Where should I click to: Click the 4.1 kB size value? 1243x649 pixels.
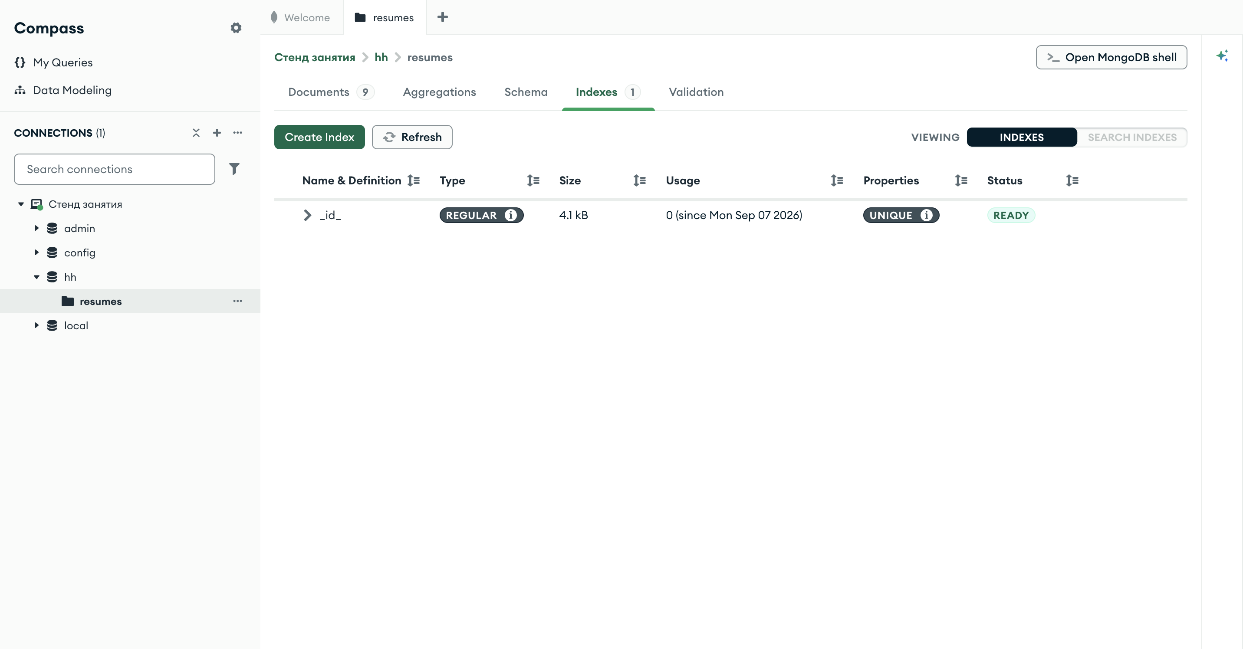tap(573, 215)
